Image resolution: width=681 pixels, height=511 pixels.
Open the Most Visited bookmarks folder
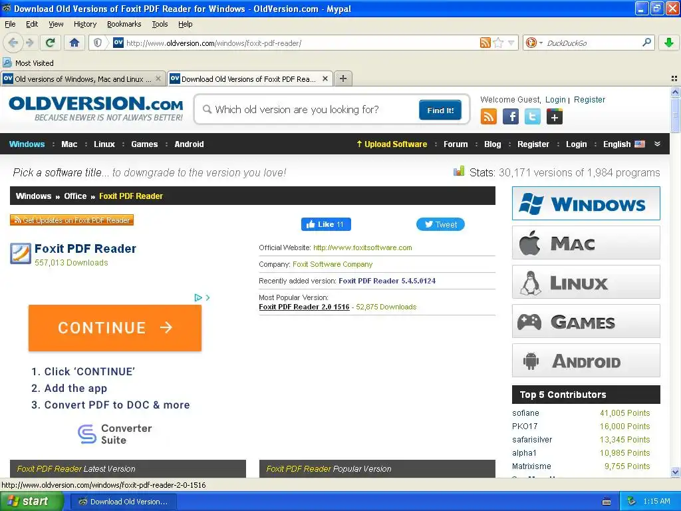click(x=28, y=63)
